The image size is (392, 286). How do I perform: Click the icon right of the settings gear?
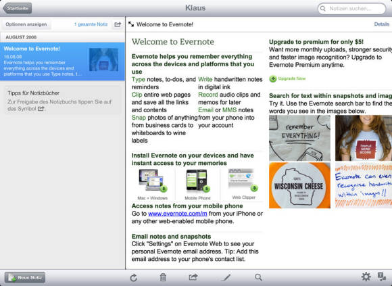[382, 277]
